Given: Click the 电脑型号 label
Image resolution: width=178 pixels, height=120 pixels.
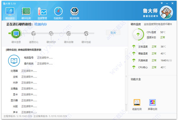Looking at the screenshot, I should coord(29,58).
